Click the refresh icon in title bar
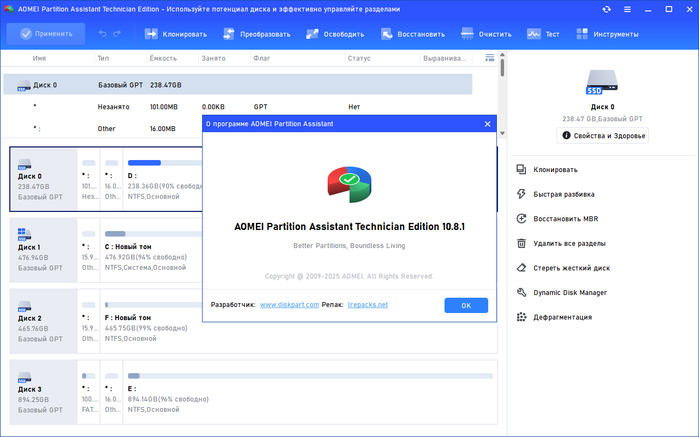This screenshot has height=437, width=699. coord(607,9)
